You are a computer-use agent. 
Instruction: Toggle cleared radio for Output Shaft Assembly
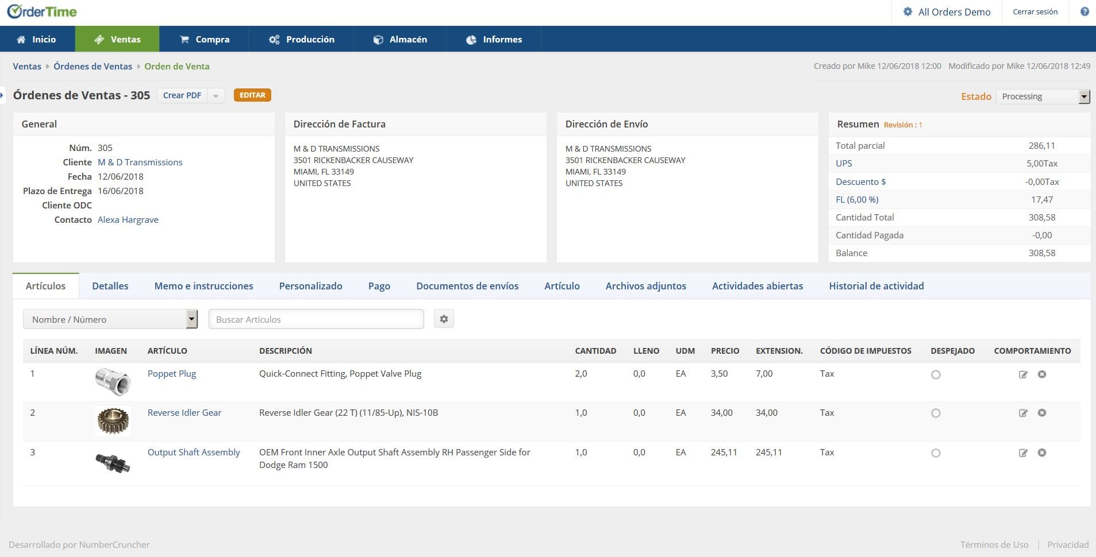[936, 453]
